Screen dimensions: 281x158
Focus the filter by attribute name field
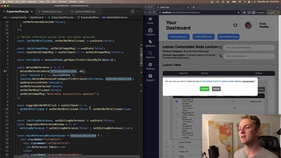pyautogui.click(x=249, y=48)
